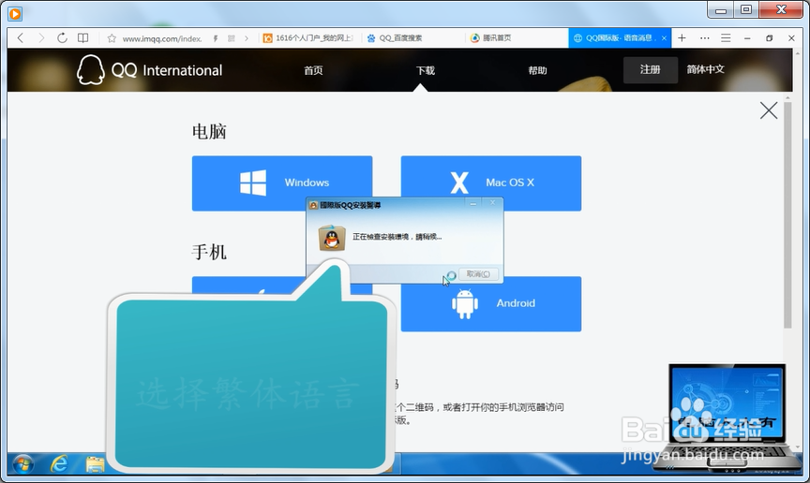Close the download overlay with X
Image resolution: width=810 pixels, height=483 pixels.
point(769,110)
